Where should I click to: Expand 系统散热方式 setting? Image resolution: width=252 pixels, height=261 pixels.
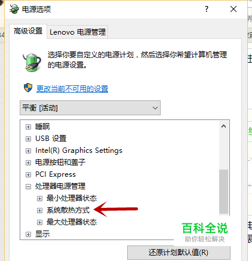tap(39, 210)
